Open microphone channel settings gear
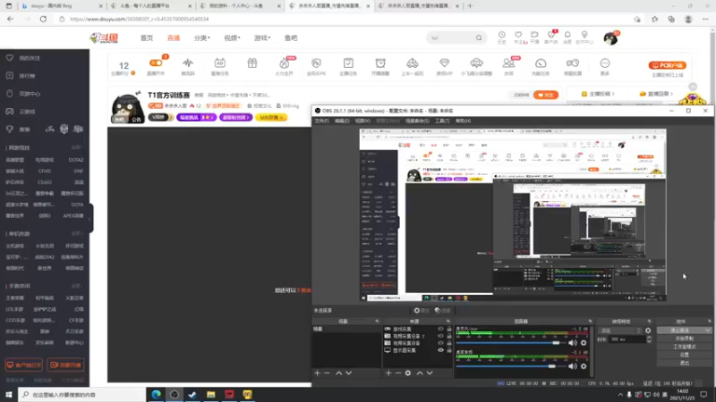This screenshot has width=716, height=402. pyautogui.click(x=584, y=343)
